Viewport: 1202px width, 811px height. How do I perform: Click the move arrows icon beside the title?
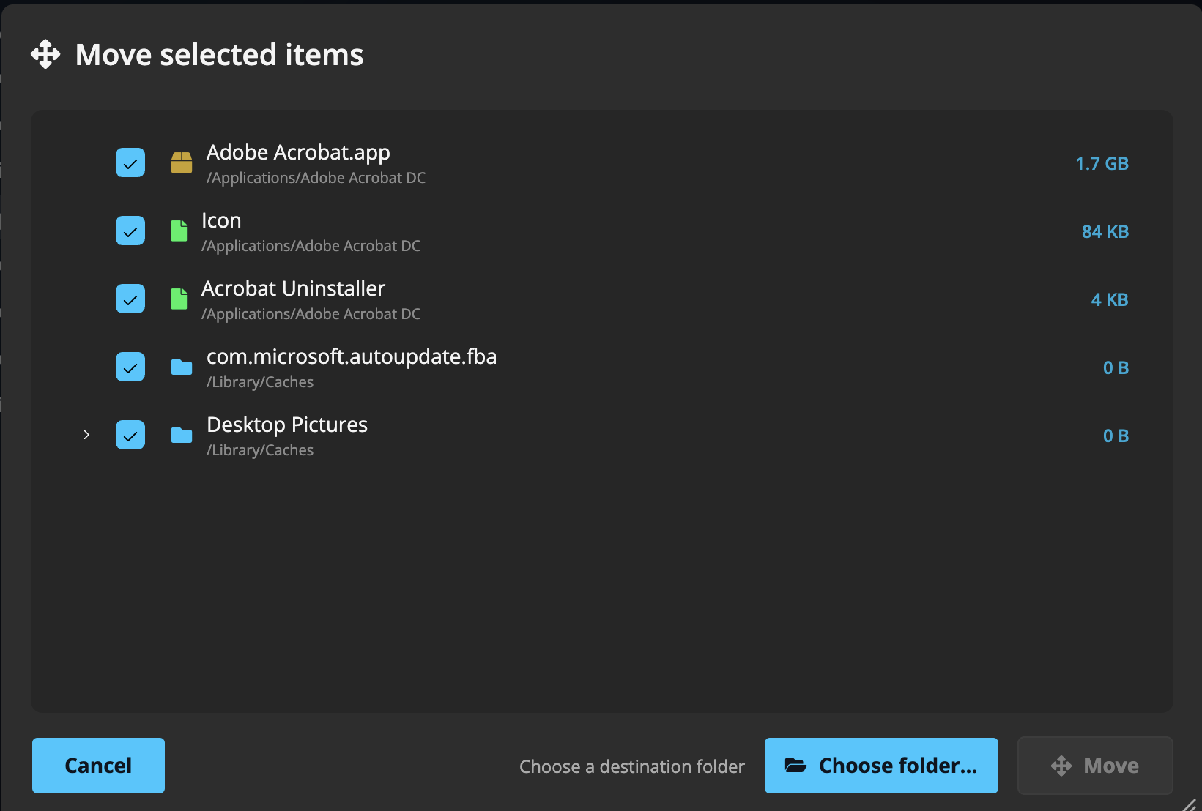pyautogui.click(x=45, y=54)
